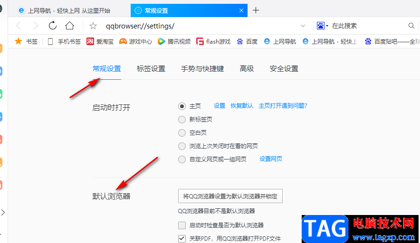
Task: Open the 上网导航 - 轻快上 bookmark
Action: click(330, 41)
